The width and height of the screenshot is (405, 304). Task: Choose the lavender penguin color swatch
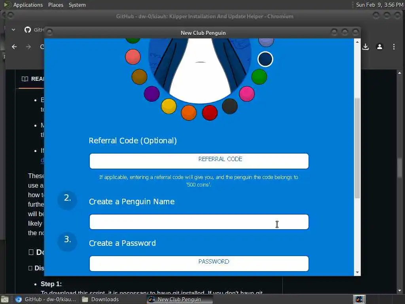click(x=266, y=42)
